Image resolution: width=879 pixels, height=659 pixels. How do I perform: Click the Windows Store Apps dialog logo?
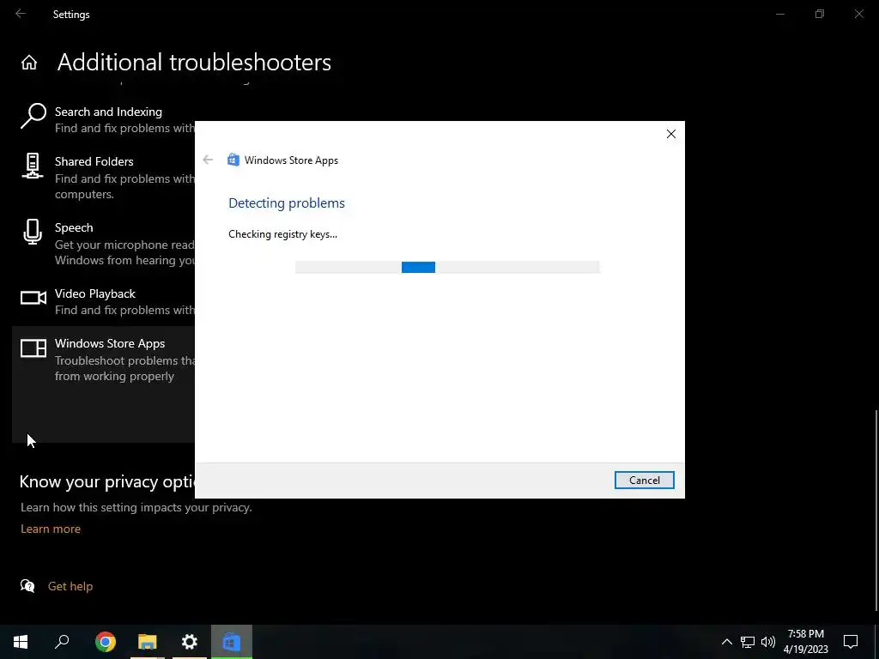click(233, 160)
